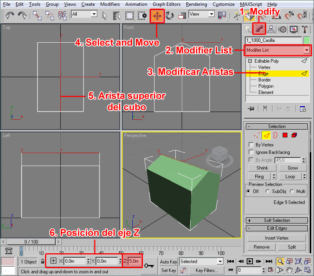Click the Insert Vertex button
The height and width of the screenshot is (276, 314).
tap(276, 238)
